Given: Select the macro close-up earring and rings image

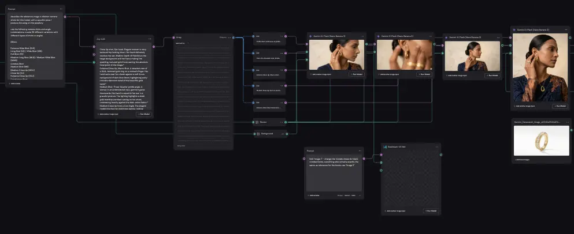Looking at the screenshot, I should [x=405, y=55].
